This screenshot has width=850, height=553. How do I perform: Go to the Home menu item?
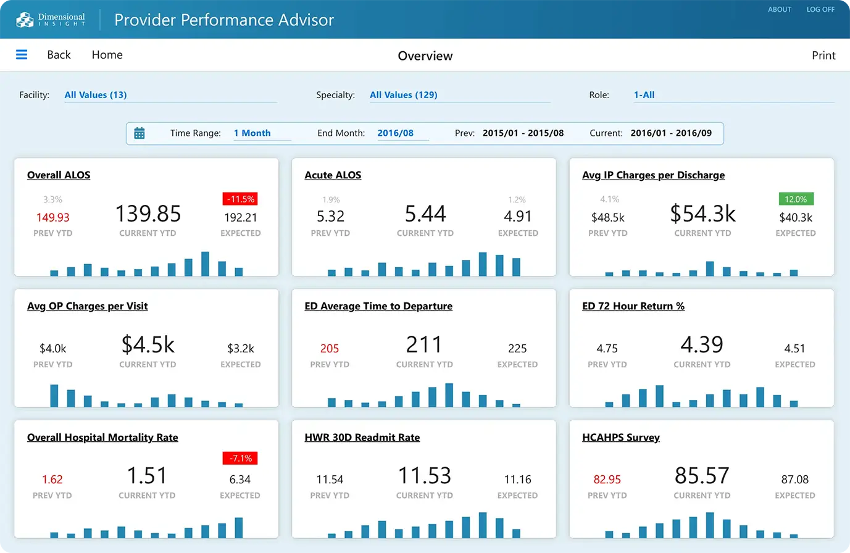tap(107, 54)
